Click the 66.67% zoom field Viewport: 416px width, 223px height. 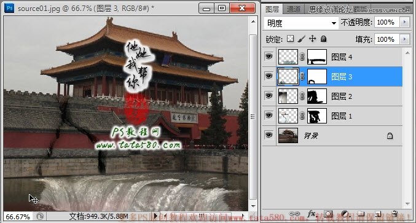[x=18, y=217]
